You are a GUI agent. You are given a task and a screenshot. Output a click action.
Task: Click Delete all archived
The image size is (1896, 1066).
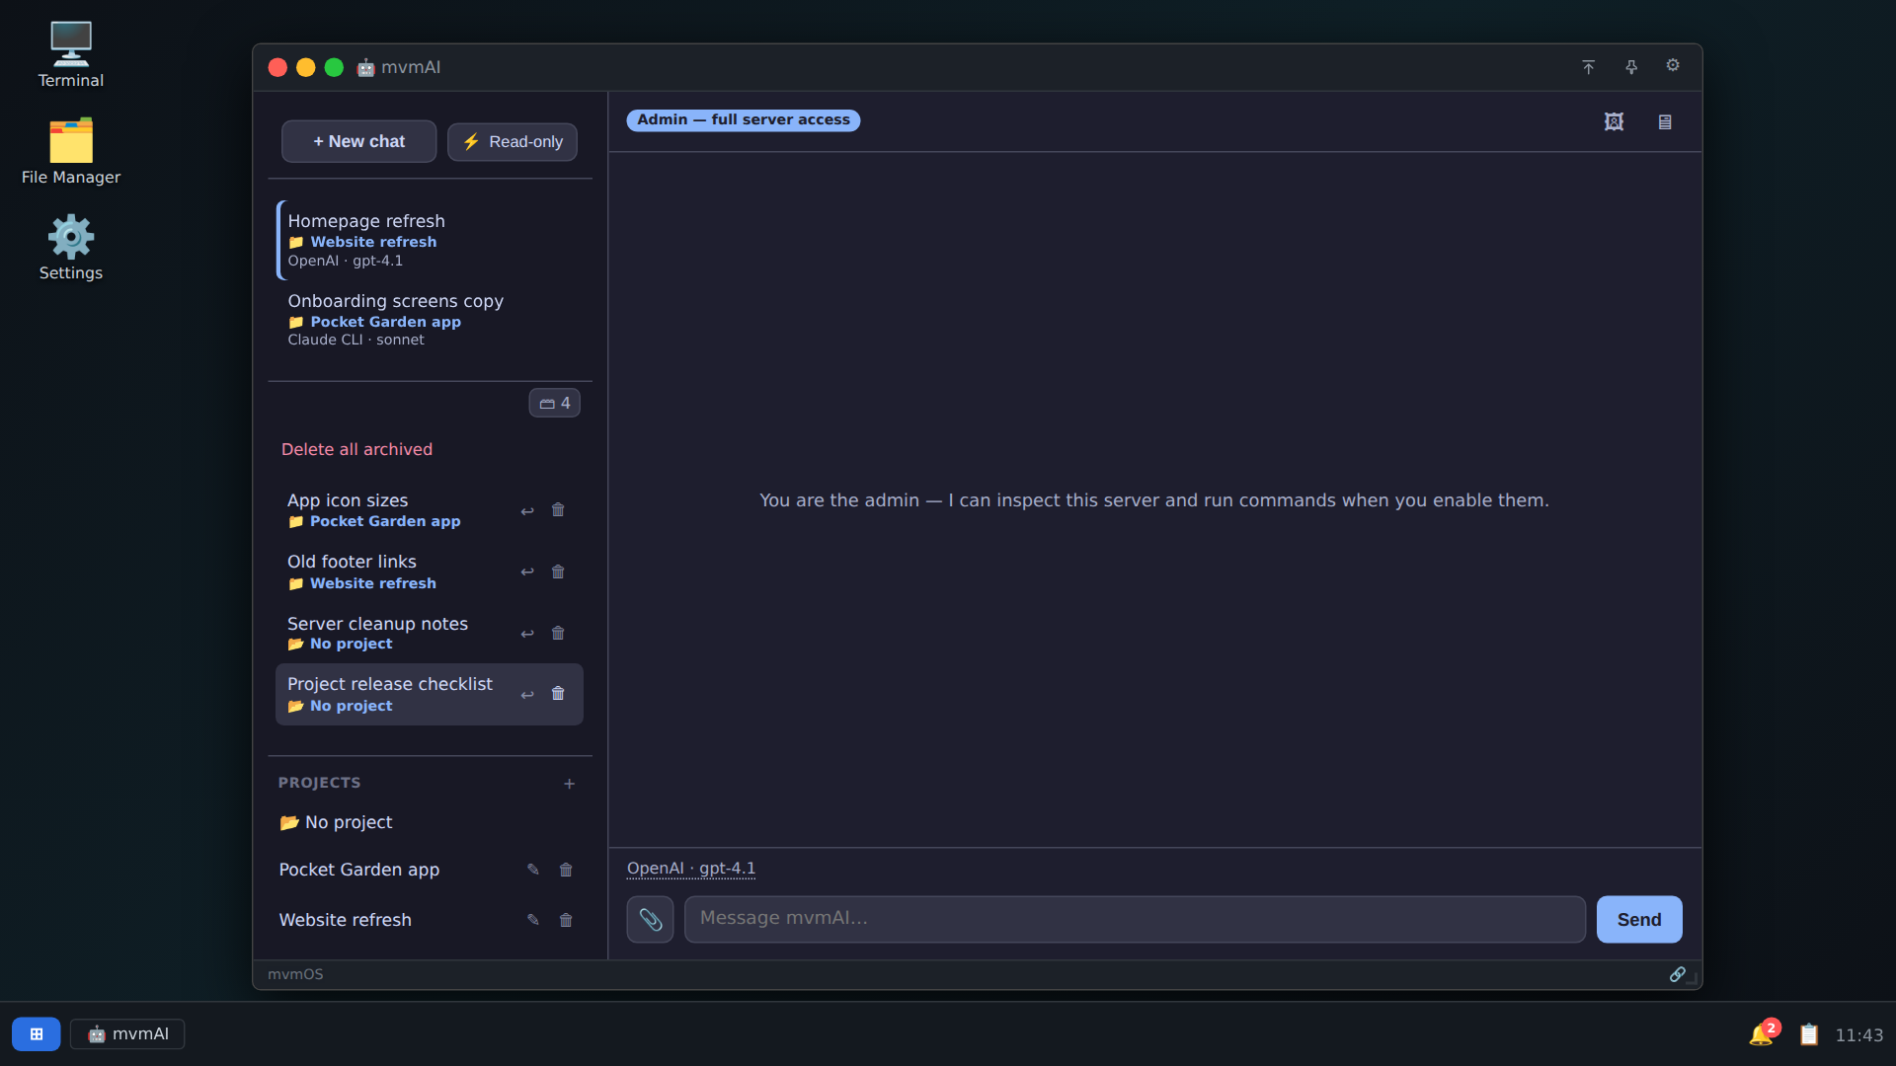[x=356, y=449]
